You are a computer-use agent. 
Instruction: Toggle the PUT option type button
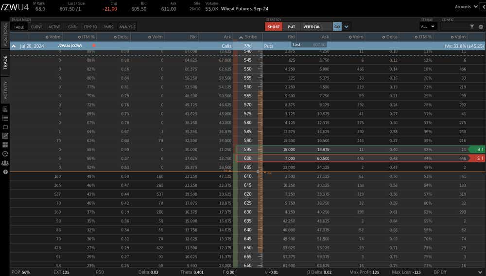(291, 27)
